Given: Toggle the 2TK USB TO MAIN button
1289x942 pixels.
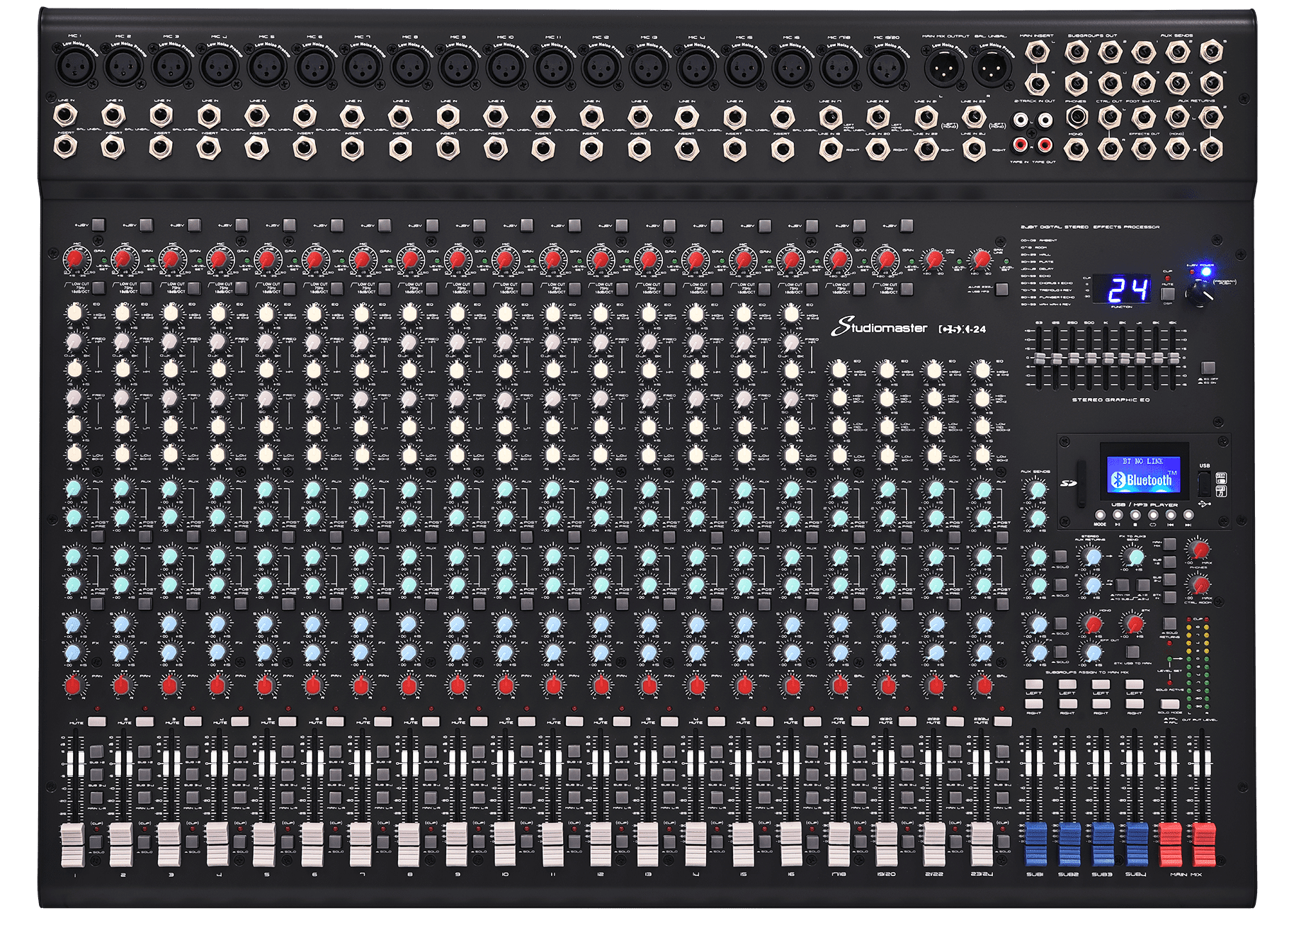Looking at the screenshot, I should click(x=1132, y=651).
